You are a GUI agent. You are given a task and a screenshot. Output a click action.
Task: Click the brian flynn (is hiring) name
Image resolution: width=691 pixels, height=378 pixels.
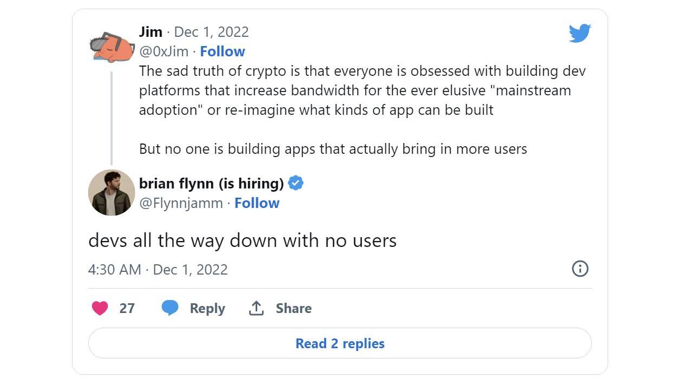pyautogui.click(x=211, y=184)
